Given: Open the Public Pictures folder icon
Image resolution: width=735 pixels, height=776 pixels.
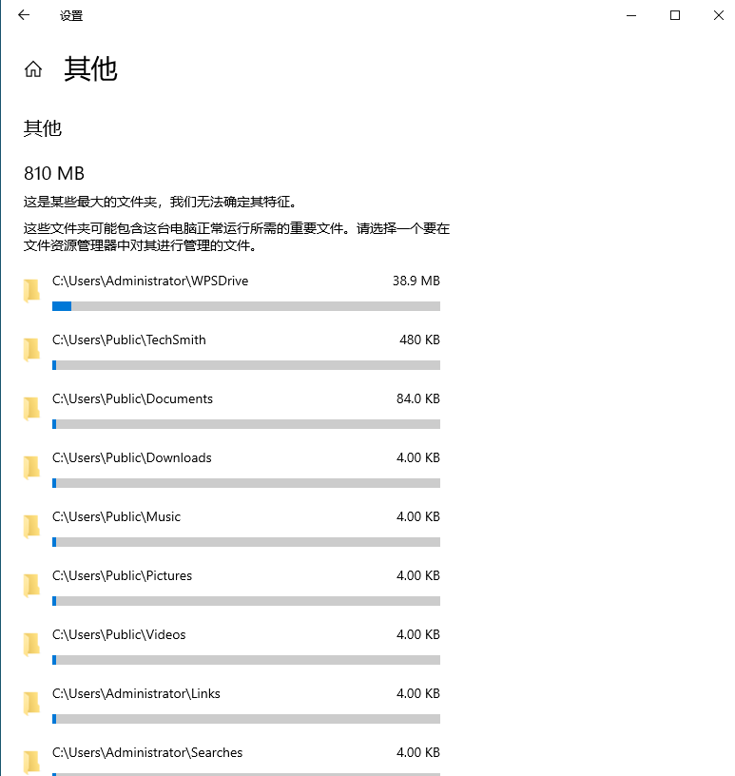Looking at the screenshot, I should pos(31,585).
